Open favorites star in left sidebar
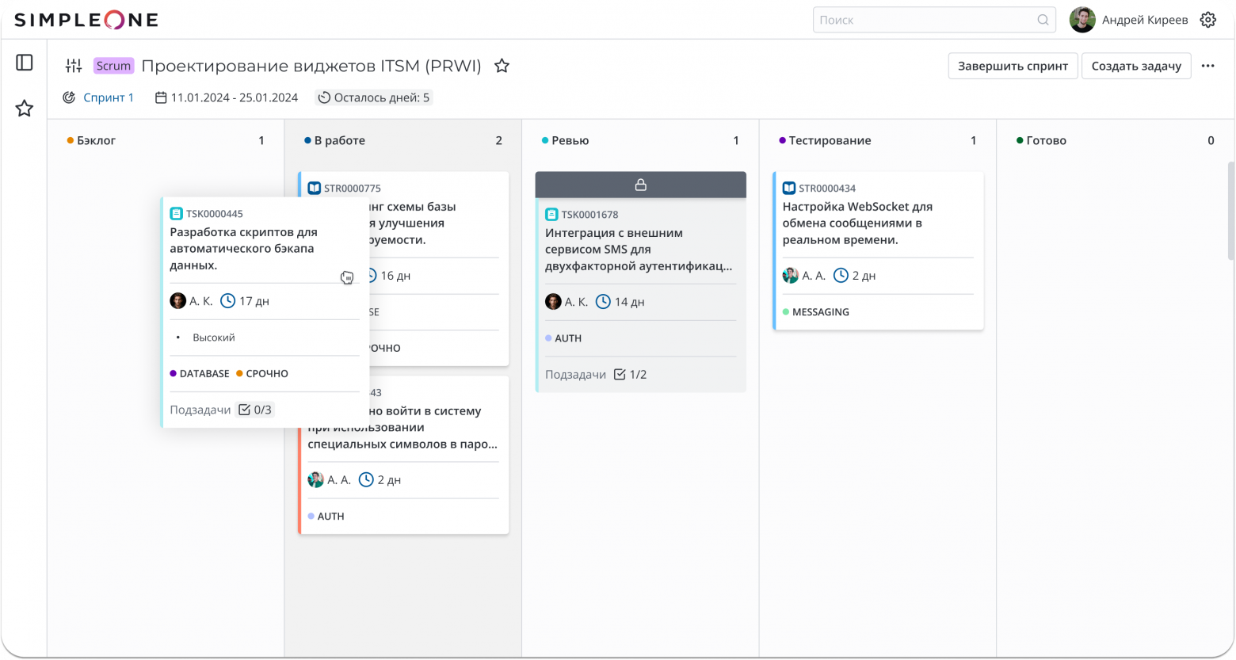This screenshot has width=1236, height=660. click(25, 109)
